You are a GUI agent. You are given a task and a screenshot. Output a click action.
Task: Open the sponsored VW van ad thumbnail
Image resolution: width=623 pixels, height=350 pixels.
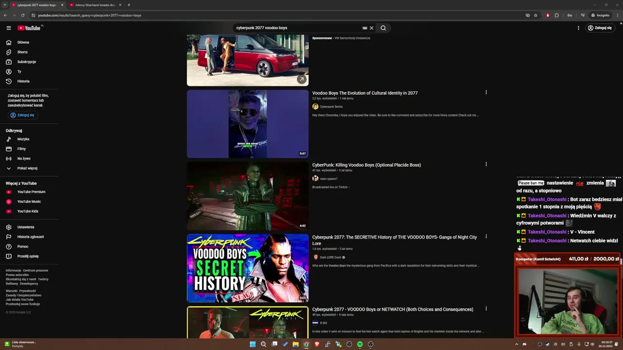pyautogui.click(x=248, y=60)
